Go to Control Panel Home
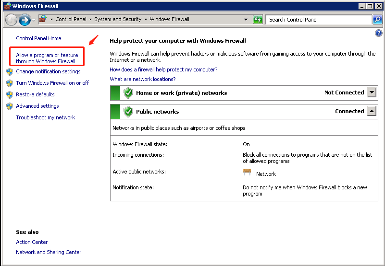385x266 pixels. (38, 38)
